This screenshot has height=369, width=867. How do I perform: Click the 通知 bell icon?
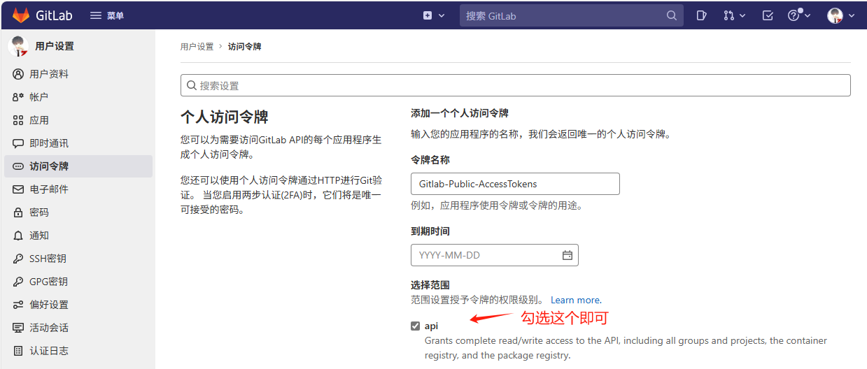(18, 236)
